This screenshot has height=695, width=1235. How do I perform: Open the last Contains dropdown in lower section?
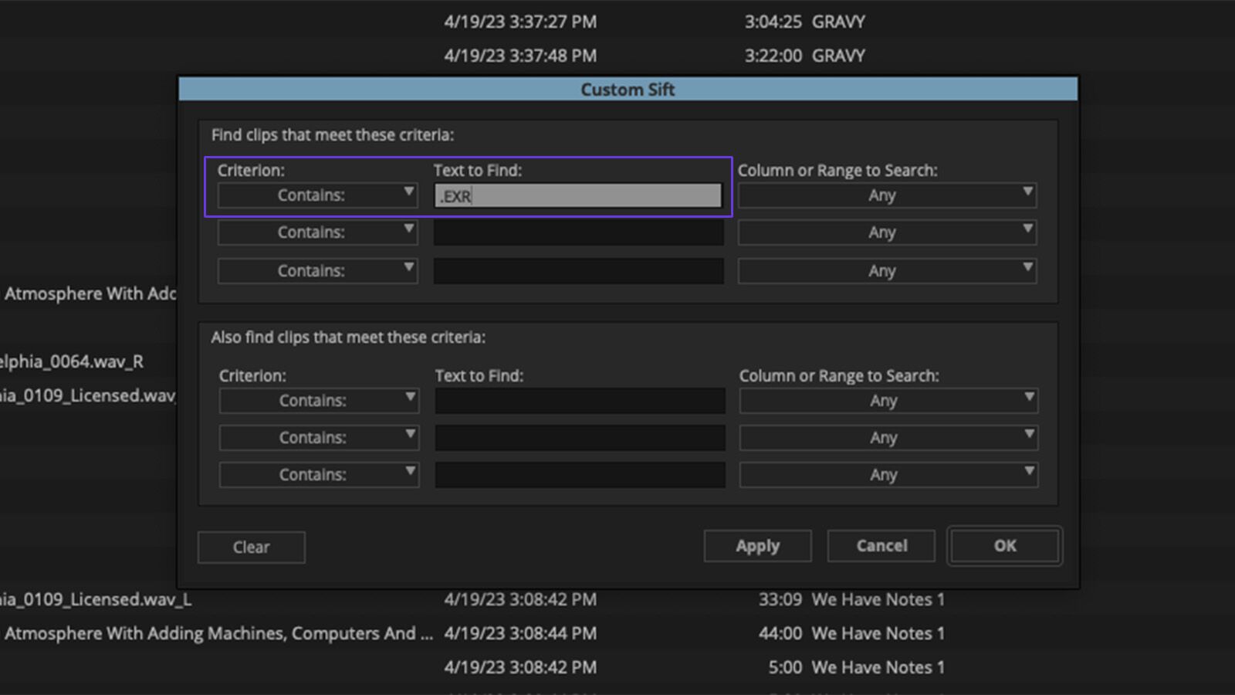pyautogui.click(x=318, y=474)
